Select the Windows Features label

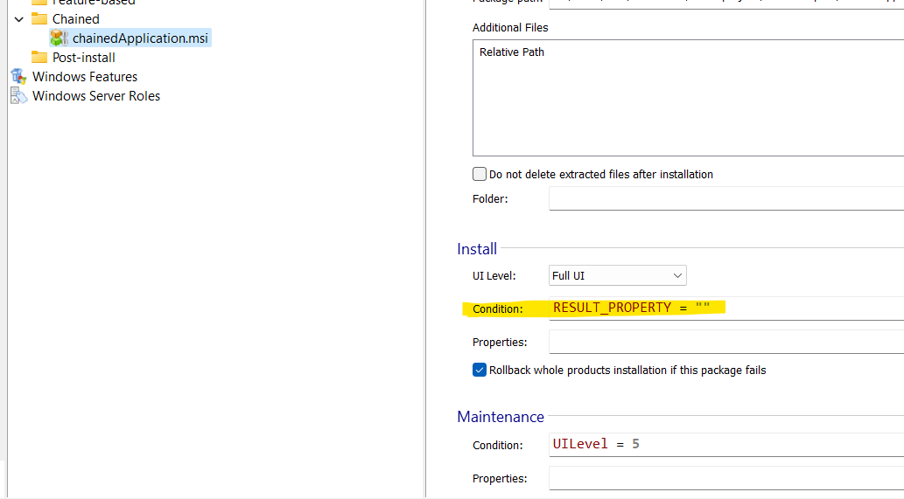pos(85,76)
